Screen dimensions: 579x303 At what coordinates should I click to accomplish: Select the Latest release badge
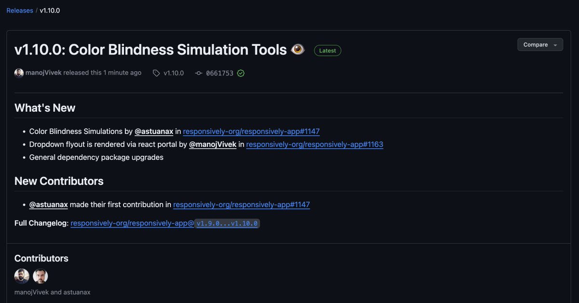pos(328,50)
